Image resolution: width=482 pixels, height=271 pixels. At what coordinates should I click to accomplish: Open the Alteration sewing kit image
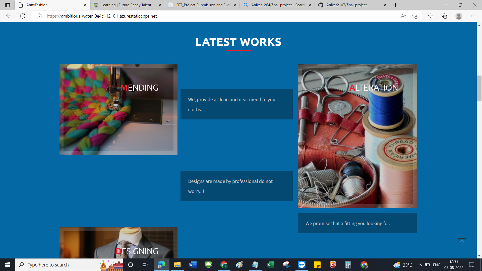coord(357,136)
